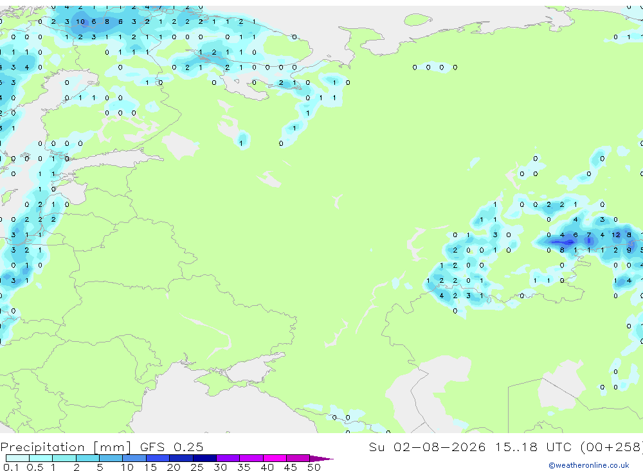The height and width of the screenshot is (471, 643).
Task: Click the "35" tick label under the color scale
Action: (244, 467)
